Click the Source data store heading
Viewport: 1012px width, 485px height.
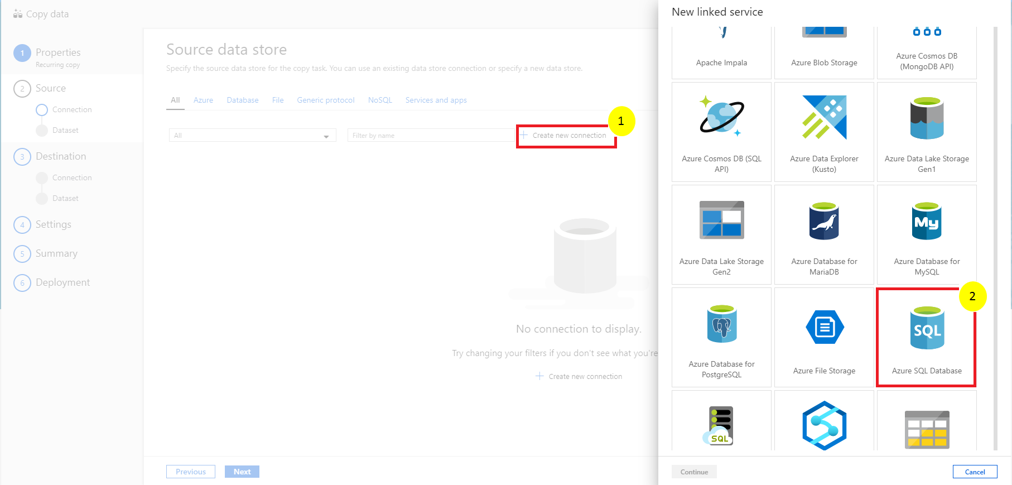(227, 50)
